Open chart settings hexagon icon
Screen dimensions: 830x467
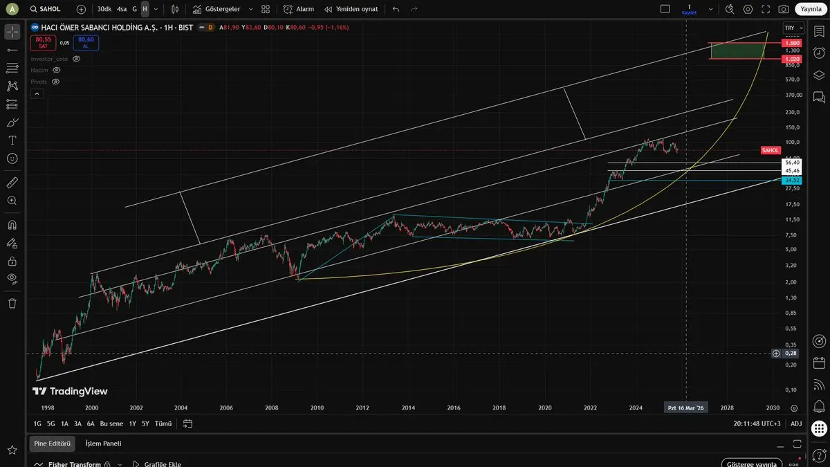pos(748,9)
